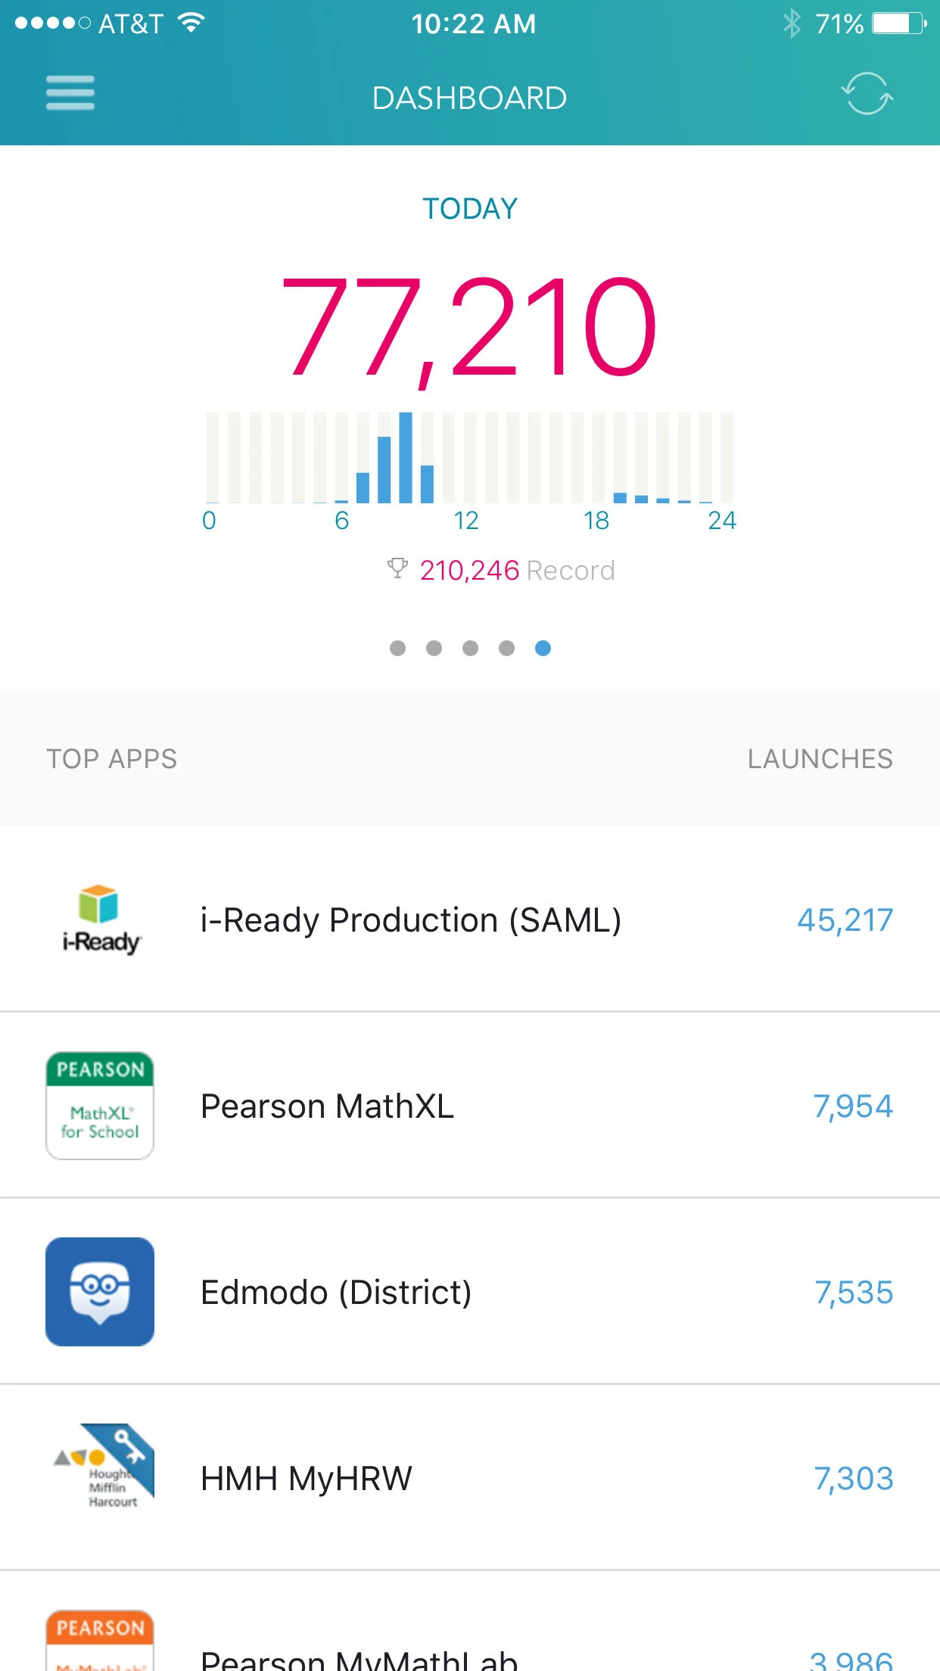
Task: Tap the 210,246 Record text
Action: (x=517, y=570)
